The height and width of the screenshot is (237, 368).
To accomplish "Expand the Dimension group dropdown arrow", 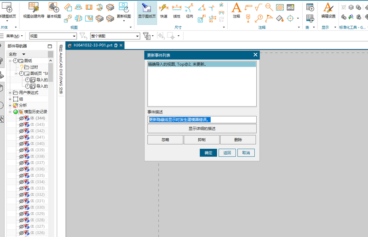I will click(x=224, y=27).
